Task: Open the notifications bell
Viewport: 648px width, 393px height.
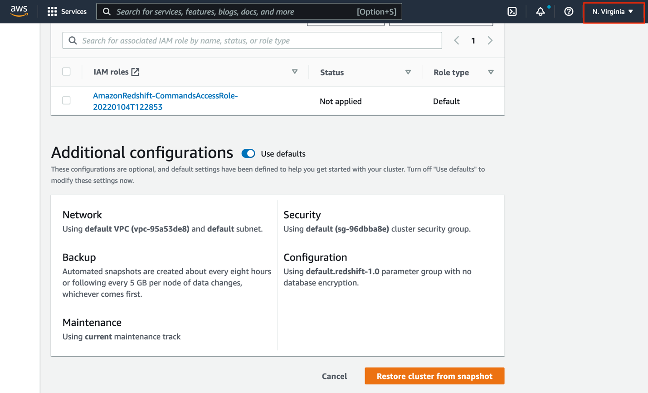Action: coord(540,12)
